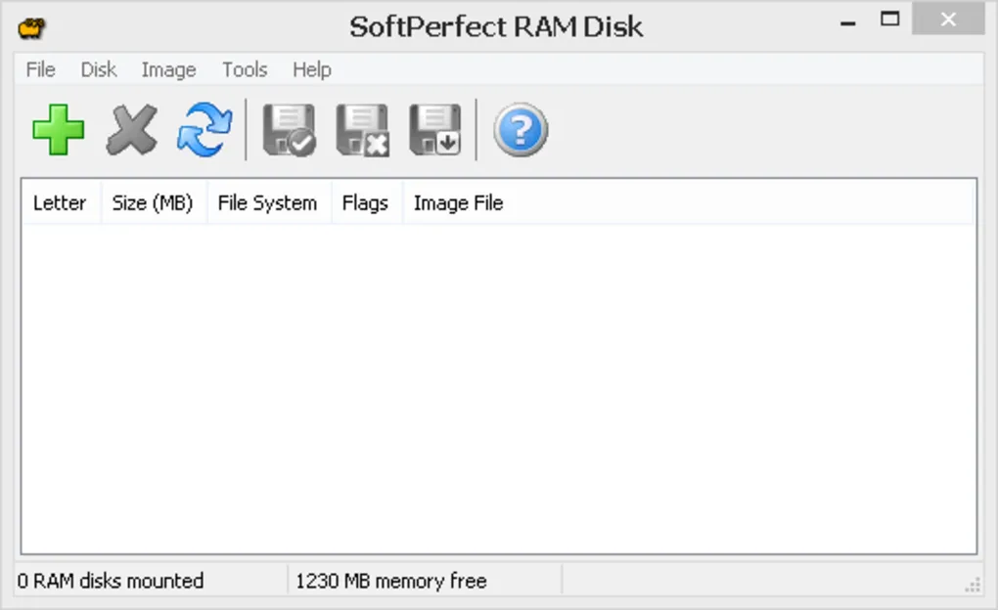Click the floppy disk with down arrow icon
The height and width of the screenshot is (610, 998).
click(435, 130)
